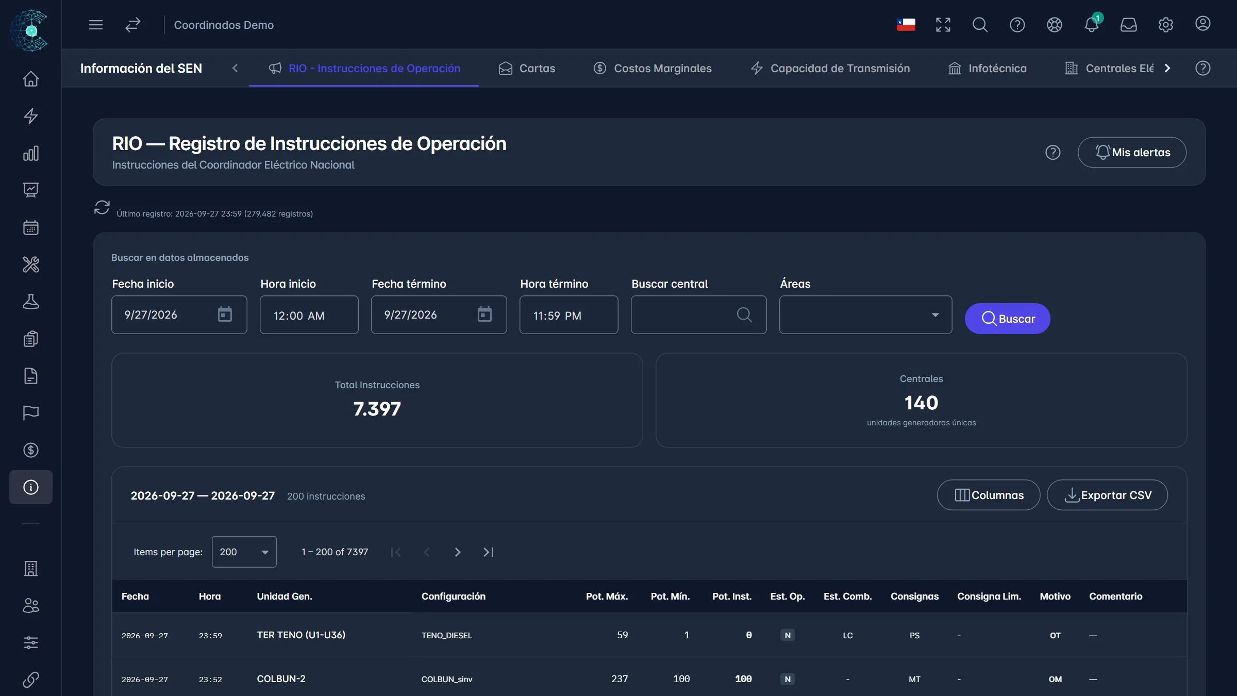Screen dimensions: 1237x696
Task: Open Fecha inicio calendar picker
Action: [x=225, y=314]
